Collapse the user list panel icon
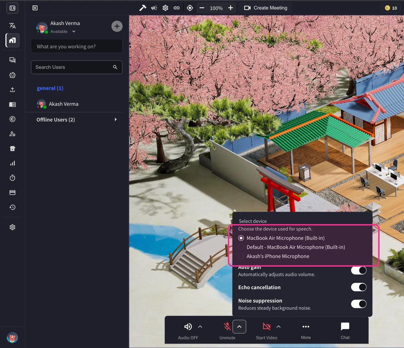The height and width of the screenshot is (348, 404). tap(35, 8)
